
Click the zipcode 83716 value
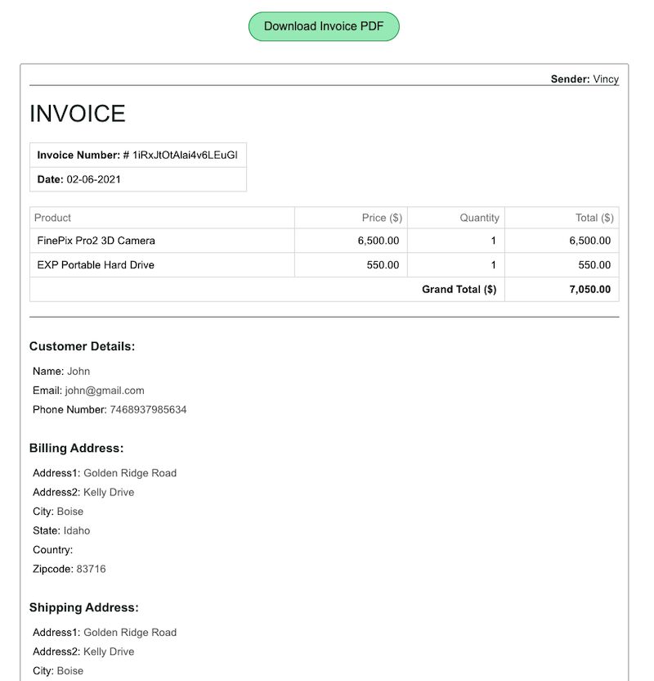(87, 568)
